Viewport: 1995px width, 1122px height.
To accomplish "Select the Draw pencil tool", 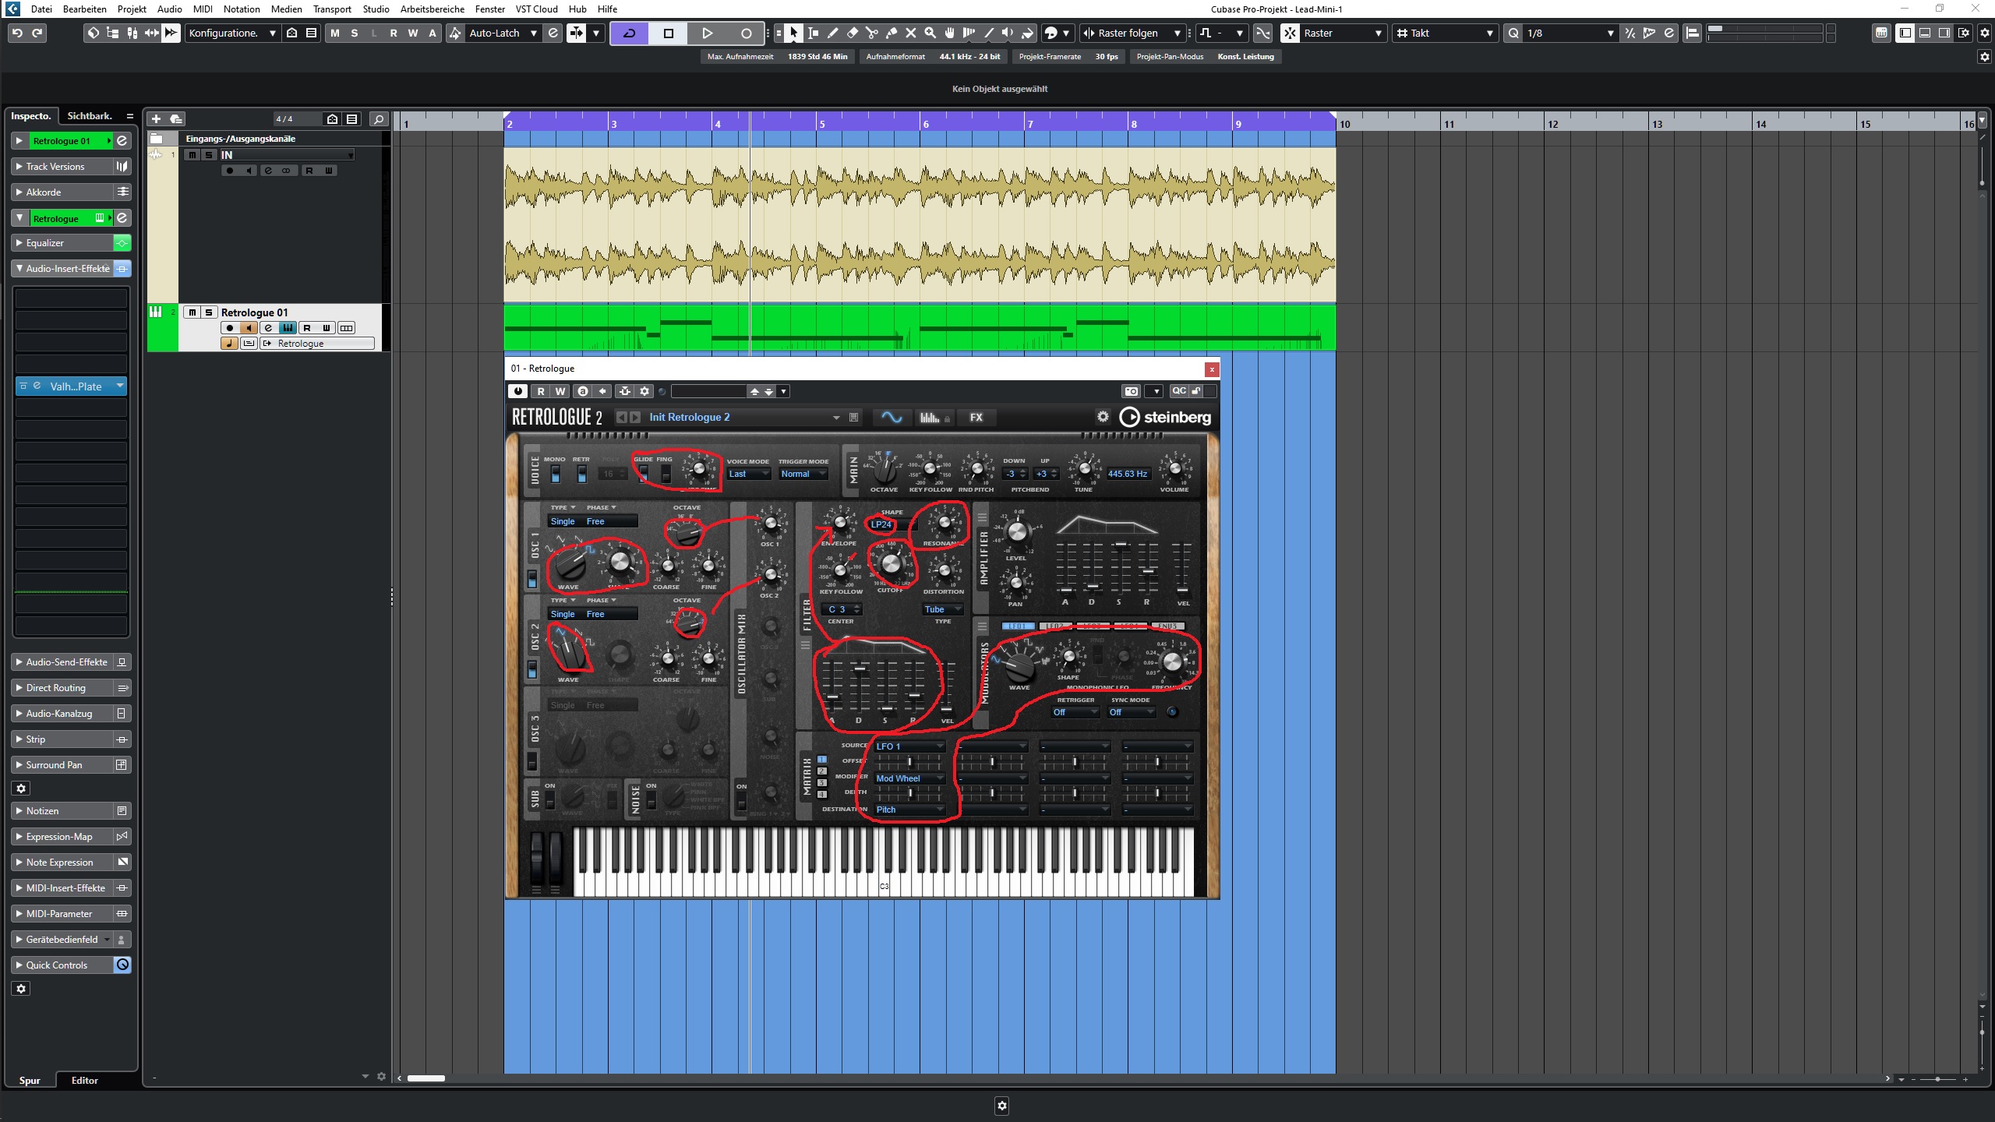I will (x=832, y=33).
